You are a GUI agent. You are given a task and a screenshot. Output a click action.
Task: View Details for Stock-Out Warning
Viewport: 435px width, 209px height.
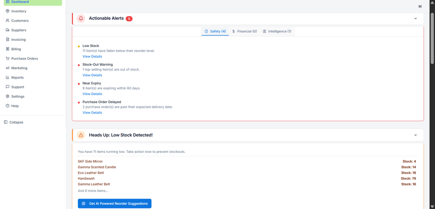[92, 75]
